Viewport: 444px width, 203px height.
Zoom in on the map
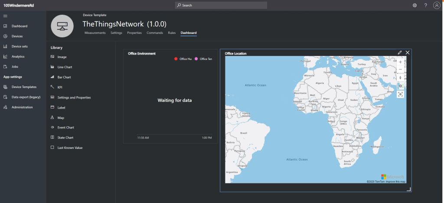(x=400, y=62)
